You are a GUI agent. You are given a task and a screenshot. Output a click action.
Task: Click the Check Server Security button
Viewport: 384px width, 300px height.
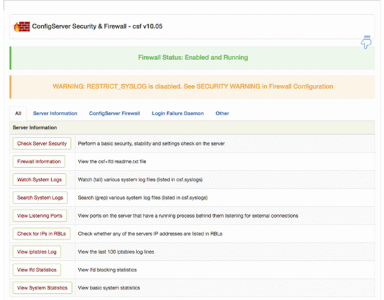pyautogui.click(x=42, y=144)
